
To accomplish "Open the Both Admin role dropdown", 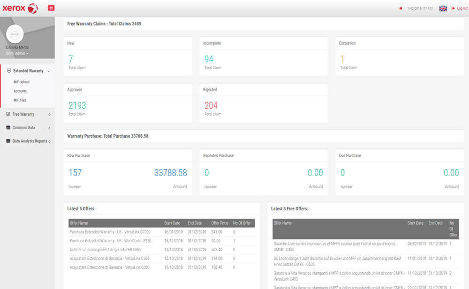I will (17, 53).
